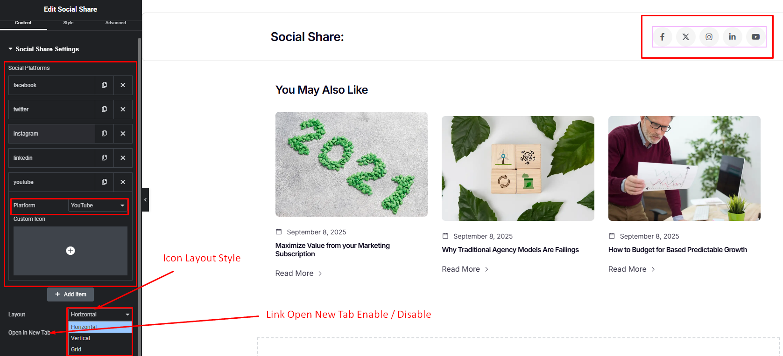Open the Advanced tab
Viewport: 783px width, 356px height.
click(115, 23)
